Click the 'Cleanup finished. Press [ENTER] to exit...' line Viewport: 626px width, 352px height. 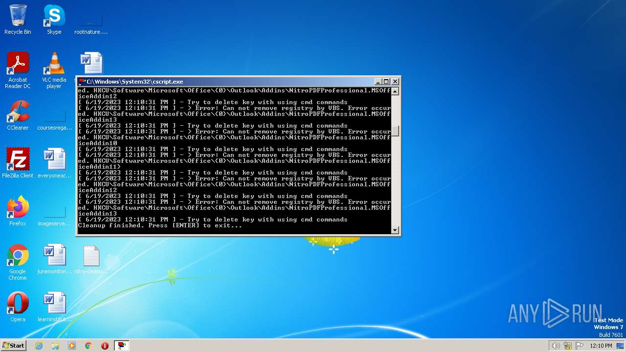point(160,225)
